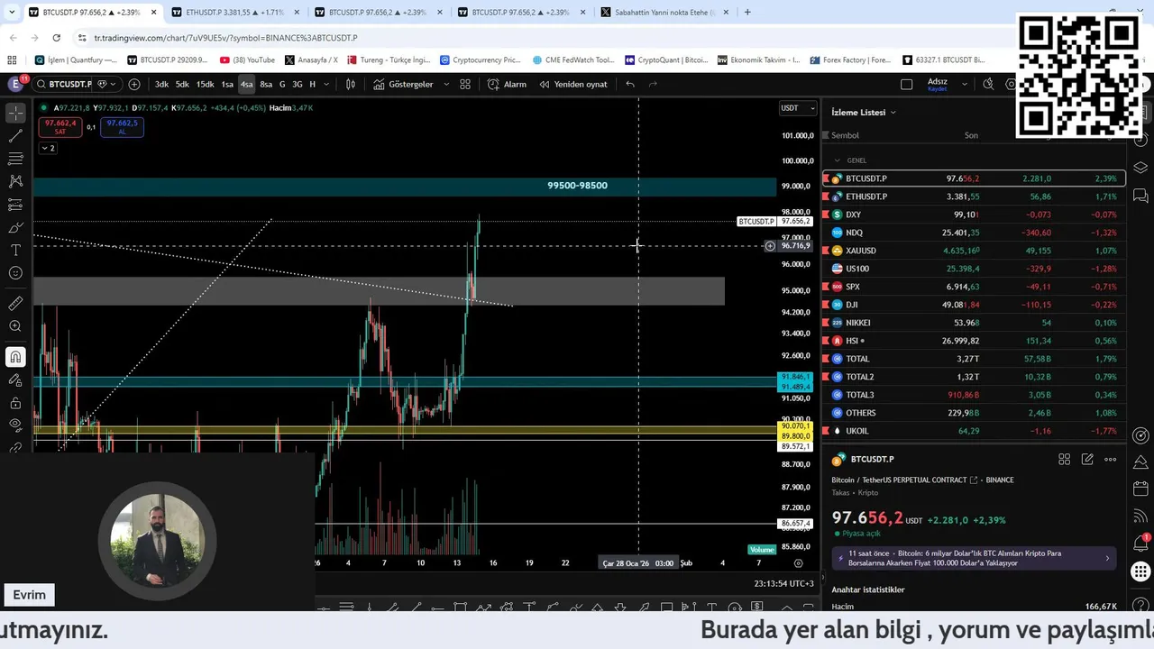Open the emoji icons tool
The width and height of the screenshot is (1154, 649).
[15, 273]
